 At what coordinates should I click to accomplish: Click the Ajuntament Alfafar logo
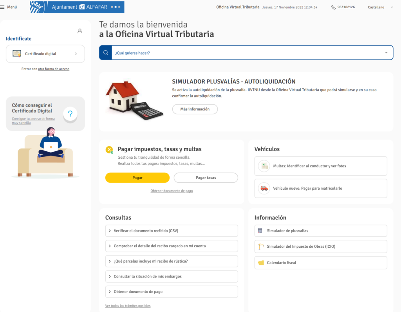(x=77, y=7)
